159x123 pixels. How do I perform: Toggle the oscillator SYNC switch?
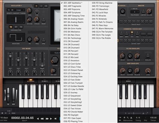[44, 41]
